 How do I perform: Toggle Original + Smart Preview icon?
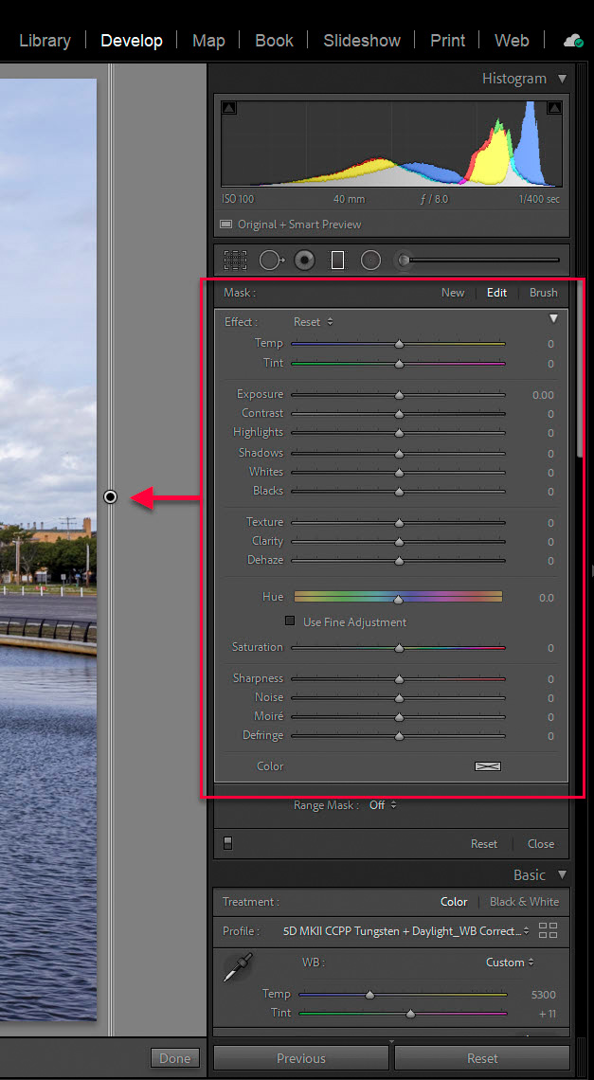[x=226, y=224]
